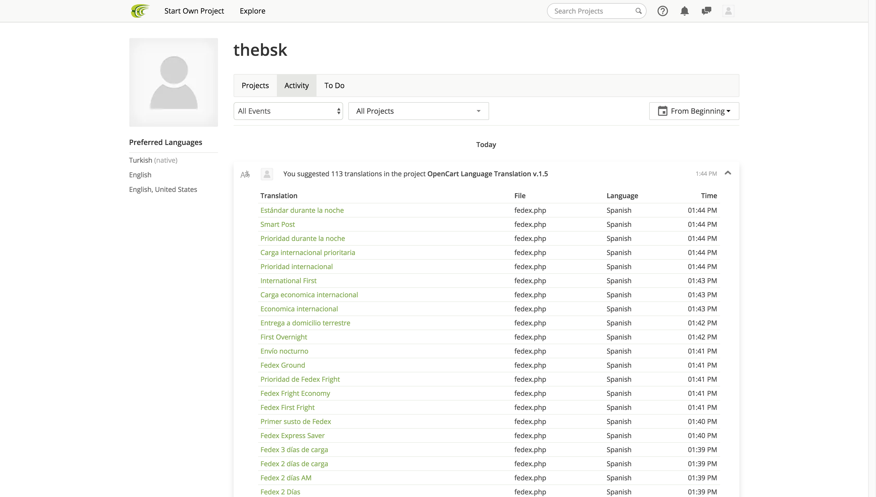Open 'Entrega a domicilio terrestre' translation
This screenshot has height=497, width=876.
point(305,323)
